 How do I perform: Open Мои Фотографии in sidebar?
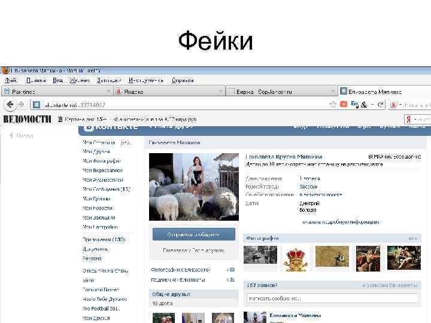(x=102, y=161)
